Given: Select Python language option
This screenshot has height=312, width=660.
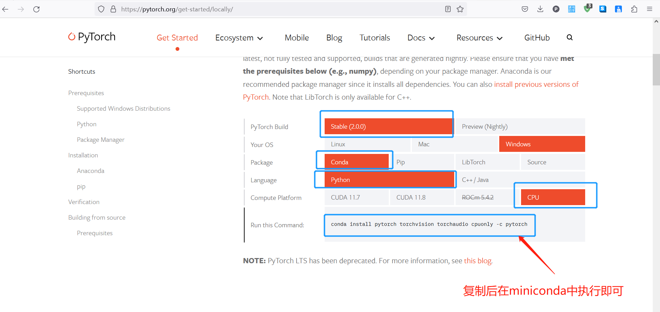Looking at the screenshot, I should [389, 180].
